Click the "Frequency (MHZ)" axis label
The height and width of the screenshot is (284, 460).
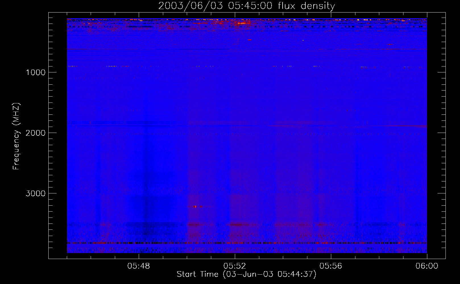16,136
